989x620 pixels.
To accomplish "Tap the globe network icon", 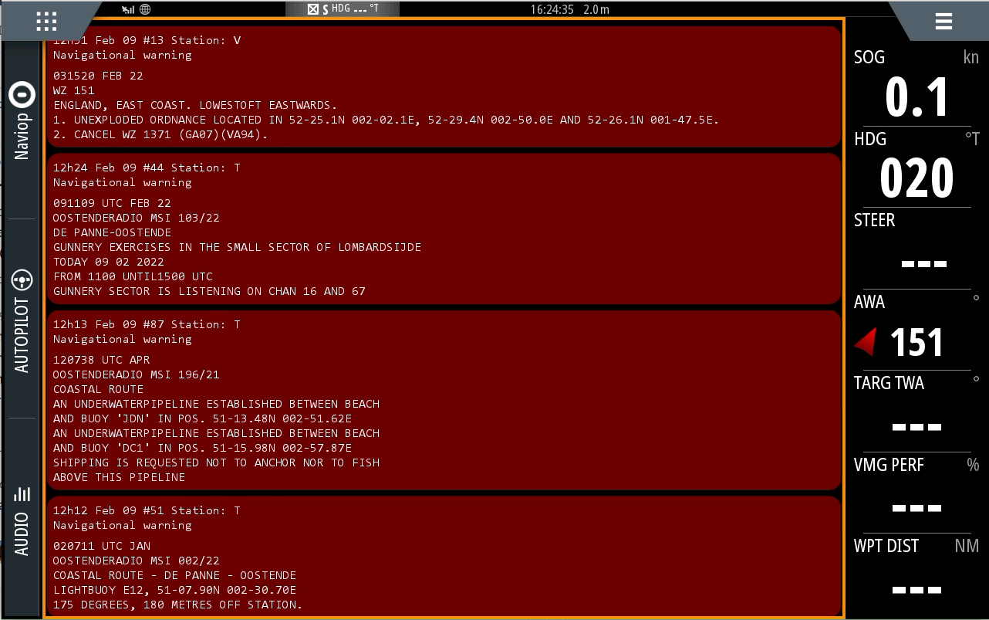I will click(145, 9).
